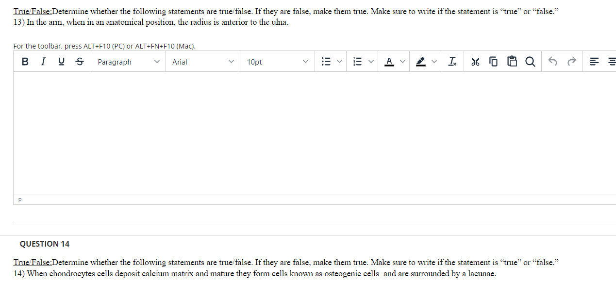The height and width of the screenshot is (284, 616).
Task: Undo the last edit
Action: pos(552,62)
